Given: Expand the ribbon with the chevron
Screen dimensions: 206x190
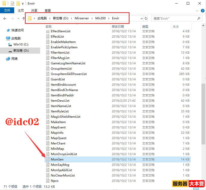Looking at the screenshot, I should (x=197, y=11).
